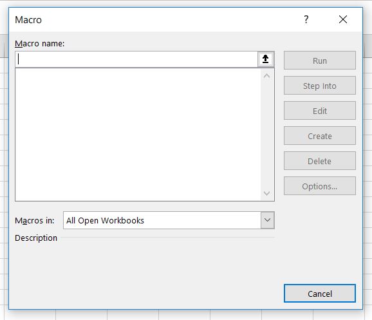Click the macro list scroll down arrow
Screen dimensions: 372x320
click(x=266, y=193)
